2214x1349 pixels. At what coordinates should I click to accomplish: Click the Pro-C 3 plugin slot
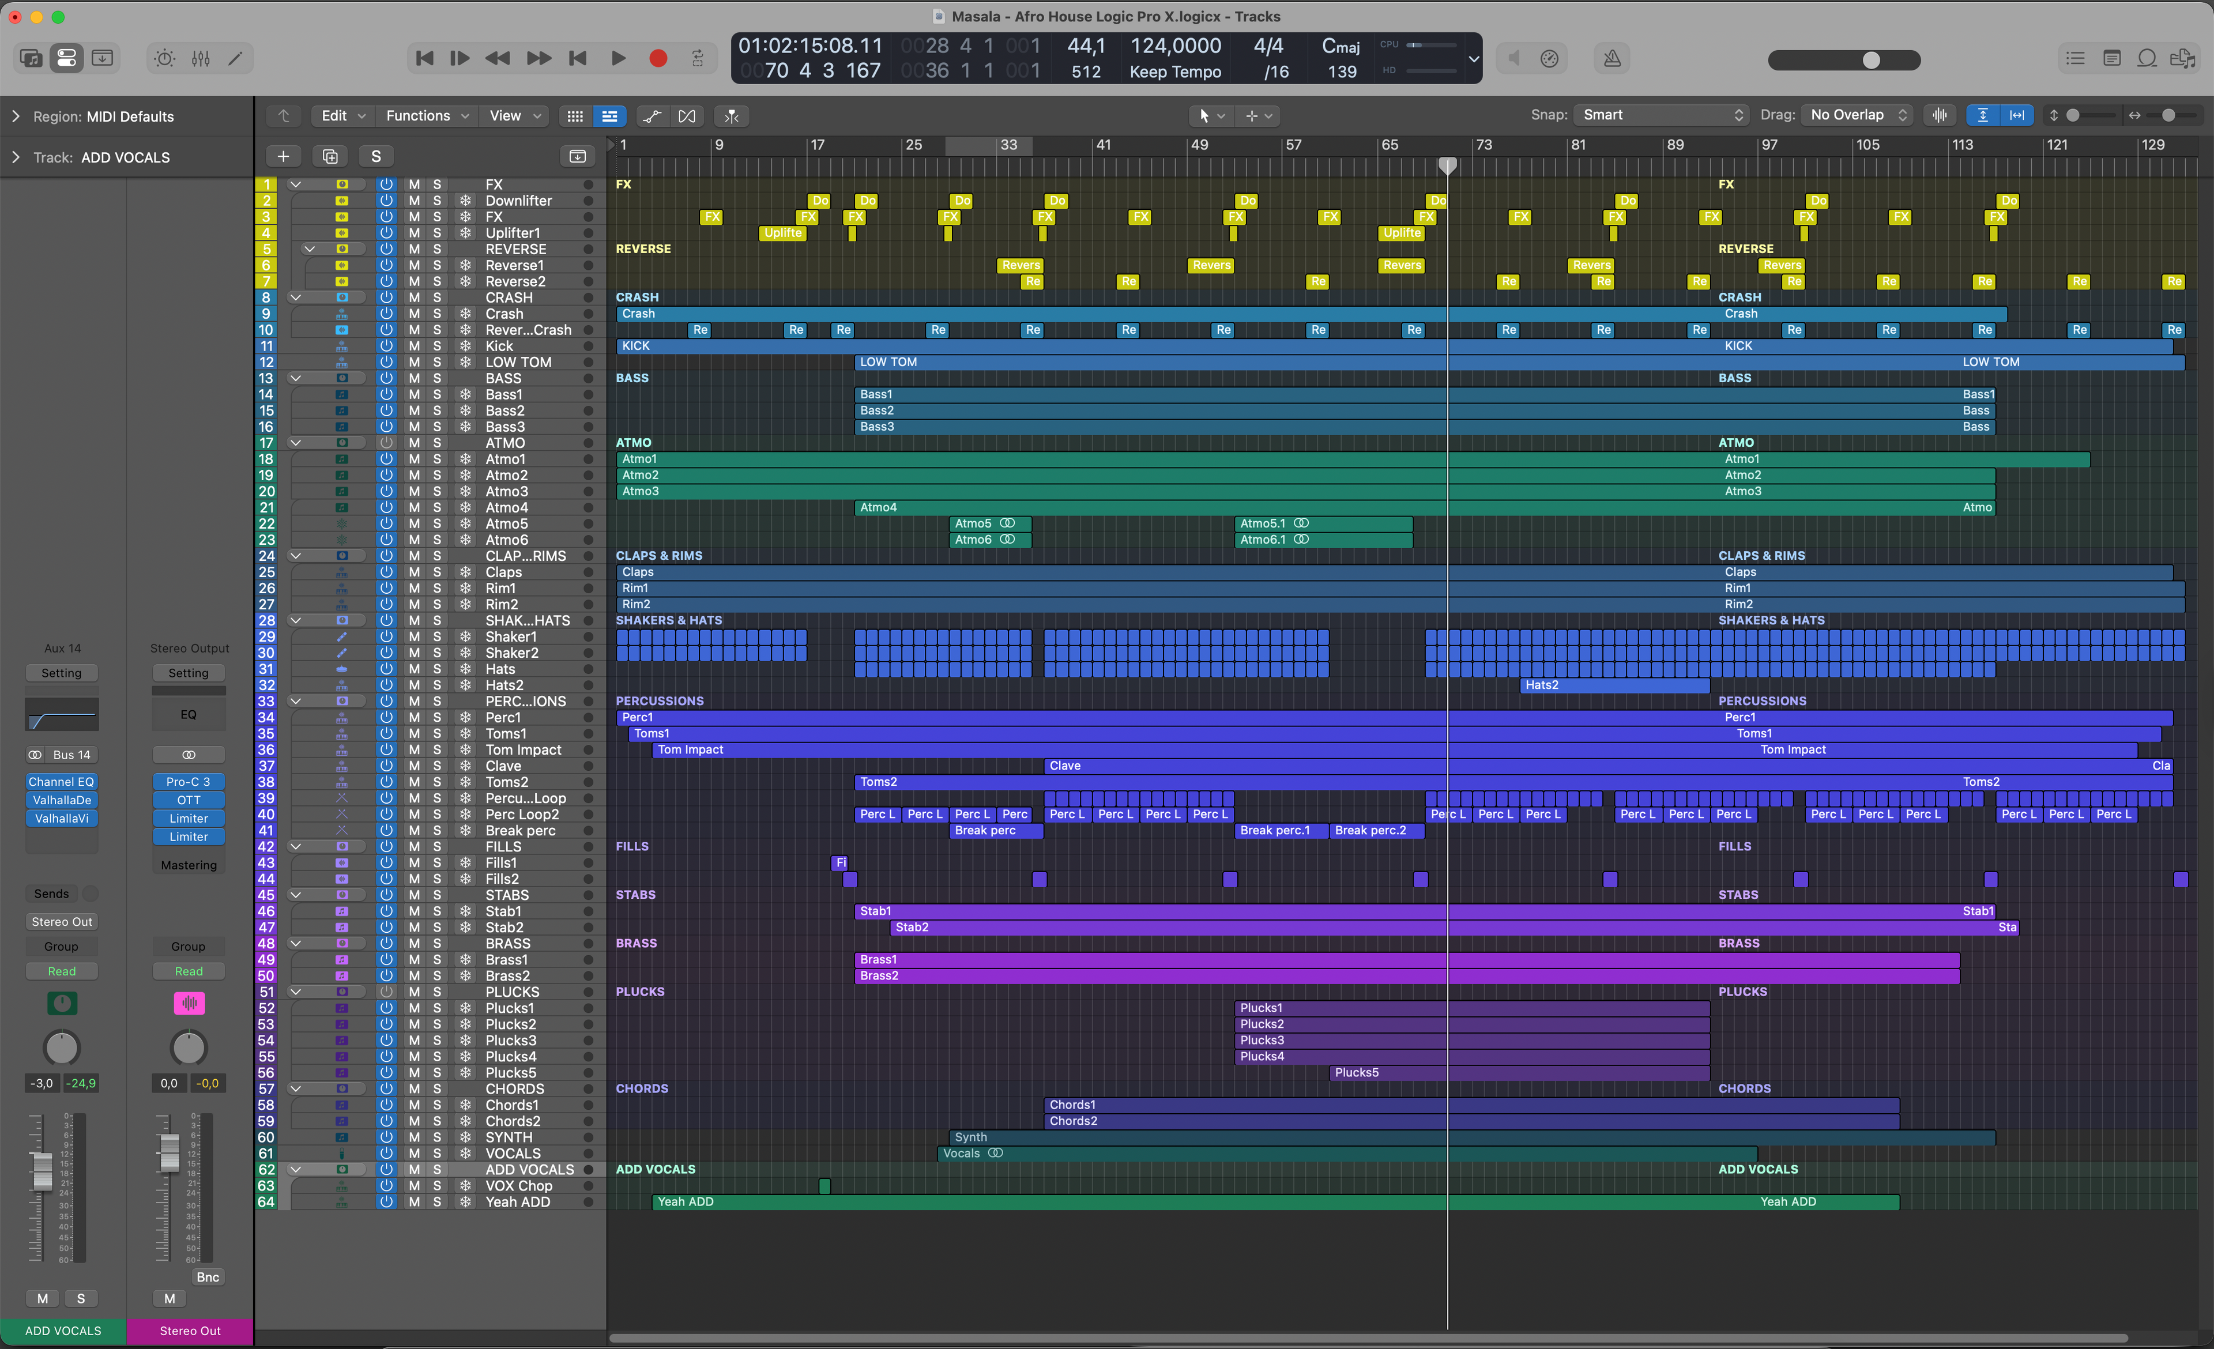coord(188,781)
